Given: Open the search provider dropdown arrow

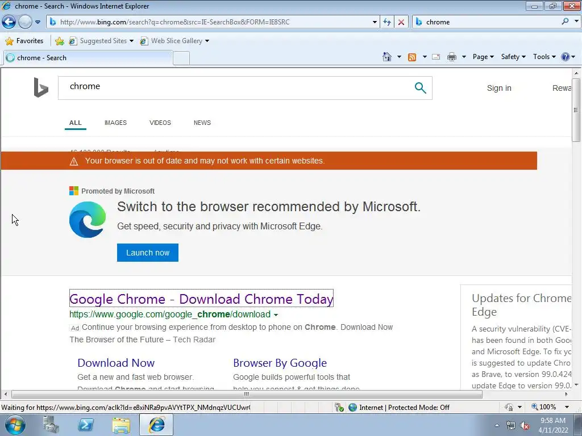Looking at the screenshot, I should [x=576, y=22].
